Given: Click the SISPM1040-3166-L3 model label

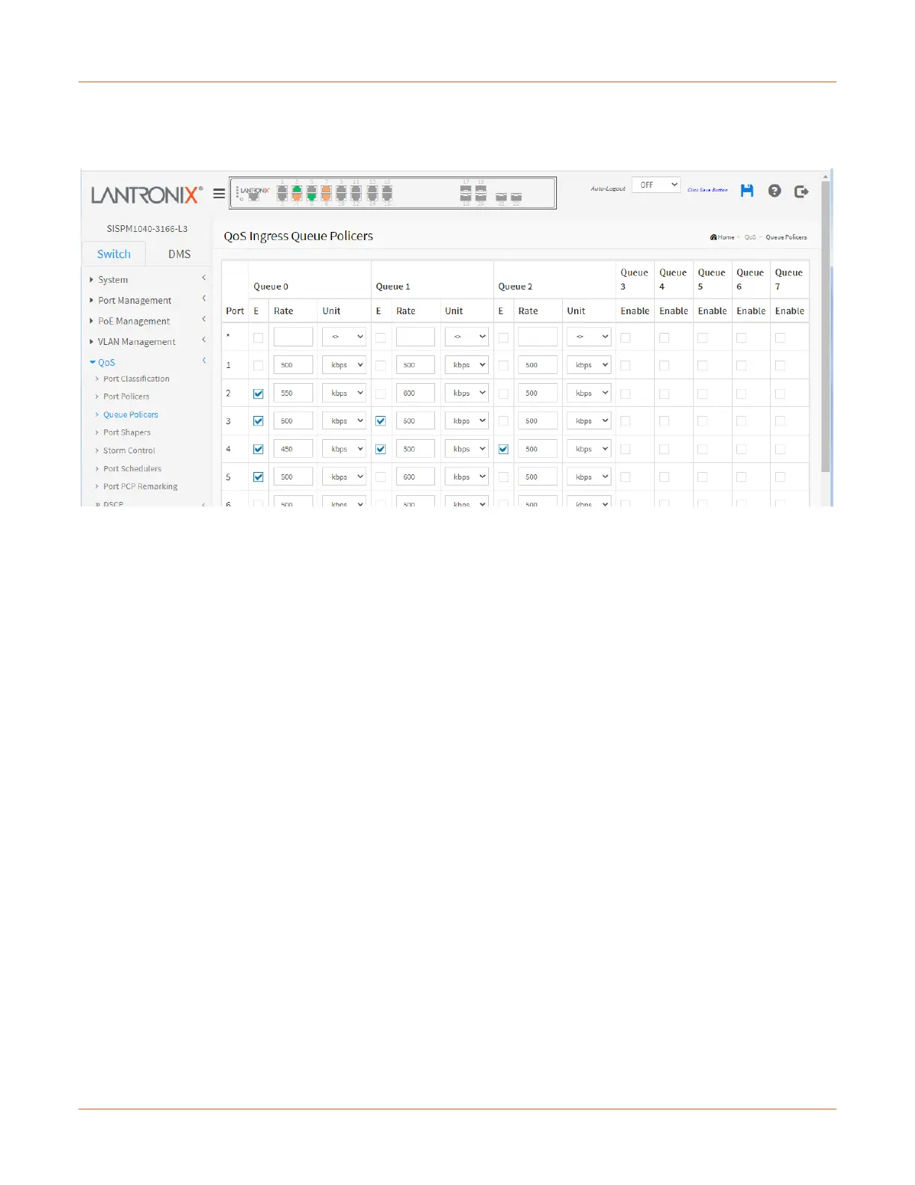Looking at the screenshot, I should (x=147, y=229).
